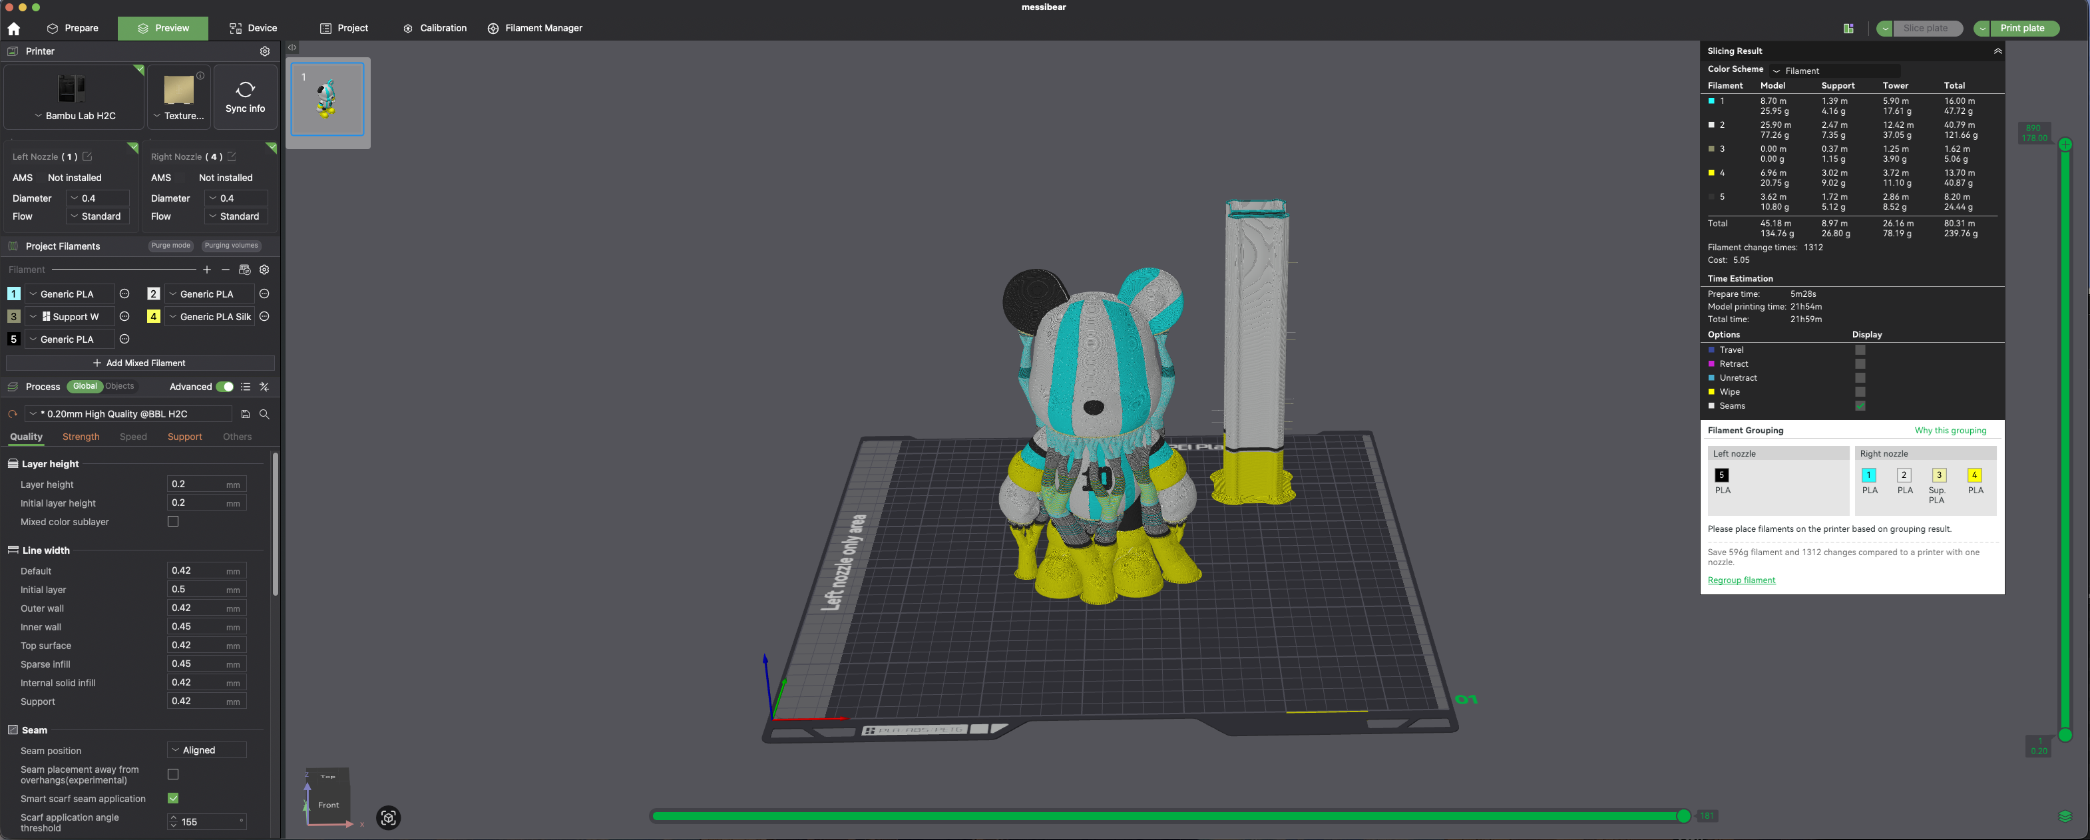Edit Right Nozzle settings icon
The width and height of the screenshot is (2090, 840).
(231, 156)
